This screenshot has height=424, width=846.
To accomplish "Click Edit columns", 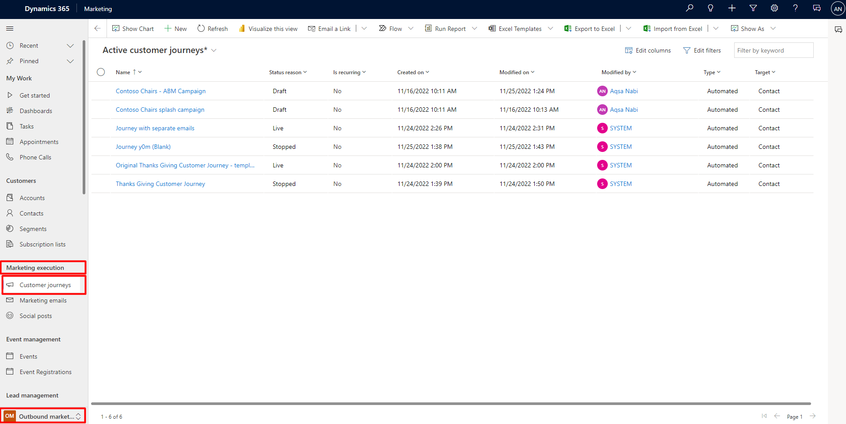I will coord(648,50).
